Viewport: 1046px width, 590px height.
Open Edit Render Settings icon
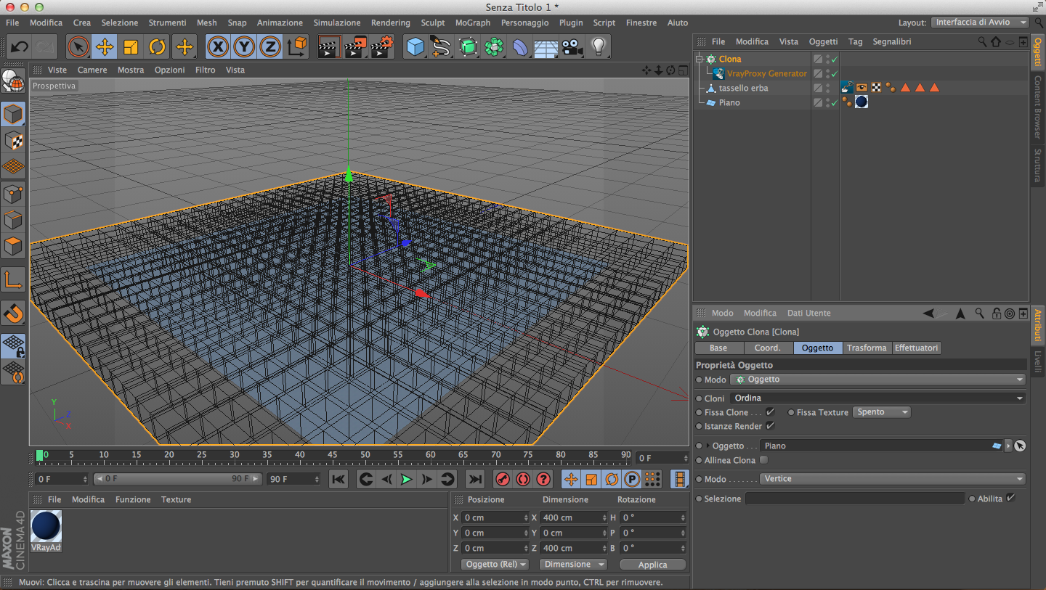pos(382,48)
